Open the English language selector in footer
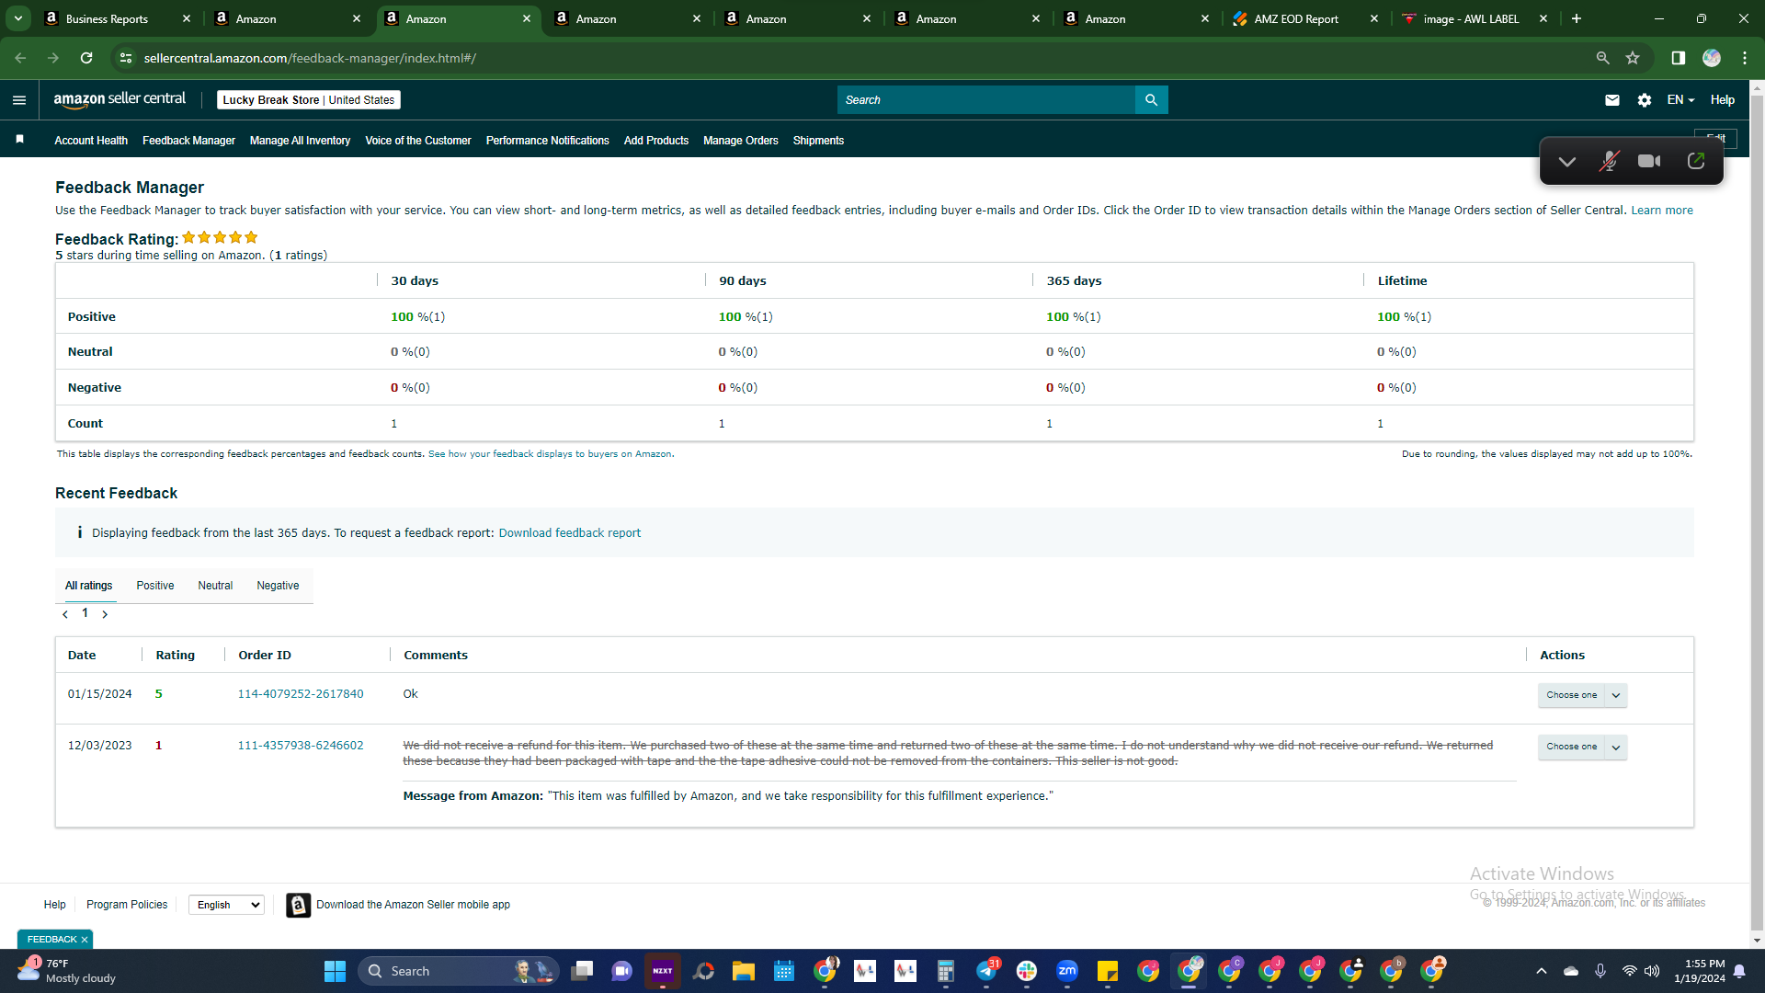 pyautogui.click(x=226, y=905)
